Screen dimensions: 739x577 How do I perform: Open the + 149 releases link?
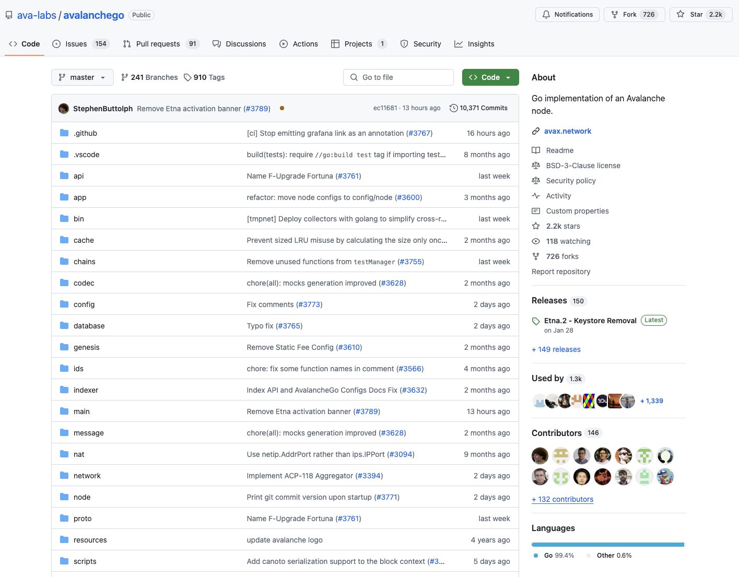click(556, 349)
